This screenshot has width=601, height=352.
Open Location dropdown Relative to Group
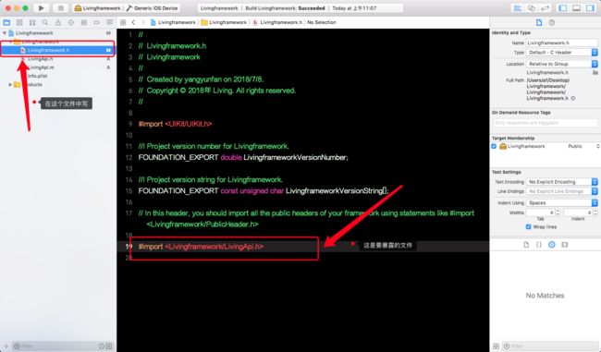click(562, 64)
